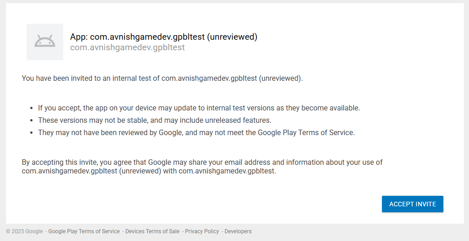The width and height of the screenshot is (469, 241).
Task: Open the Google Play Terms of Service link
Action: [x=84, y=231]
